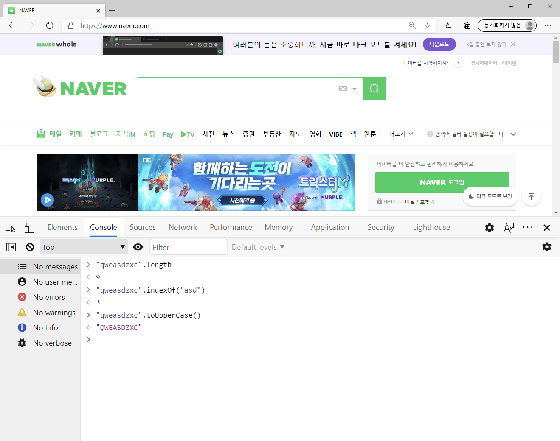This screenshot has height=441, width=560.
Task: Open Console settings gear
Action: pyautogui.click(x=547, y=247)
